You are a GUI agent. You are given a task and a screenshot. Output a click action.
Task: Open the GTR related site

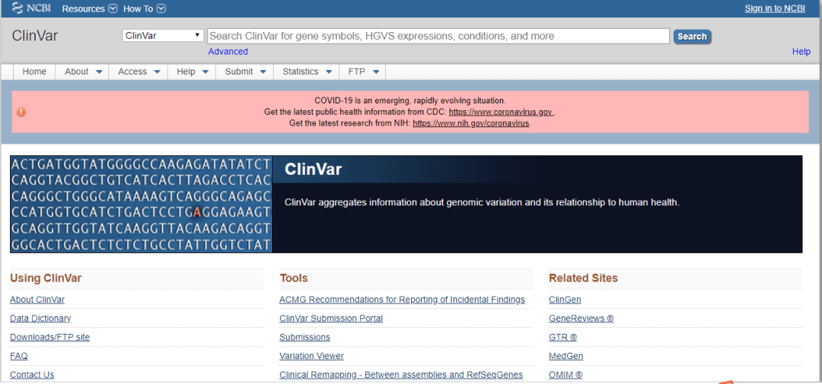[x=563, y=337]
